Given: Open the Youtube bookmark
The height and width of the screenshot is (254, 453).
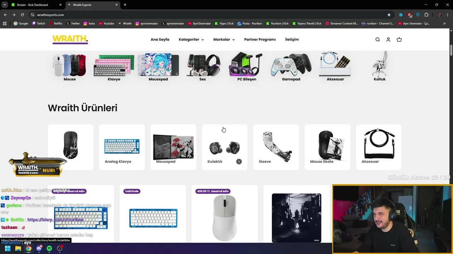Looking at the screenshot, I should click(x=106, y=24).
